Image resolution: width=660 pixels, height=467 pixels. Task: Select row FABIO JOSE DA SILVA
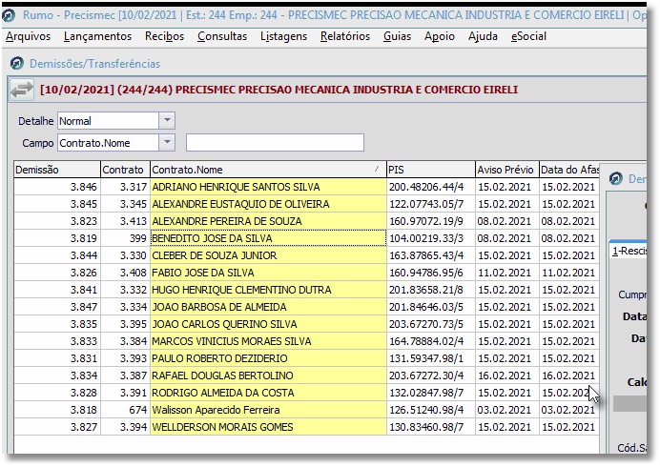point(306,273)
